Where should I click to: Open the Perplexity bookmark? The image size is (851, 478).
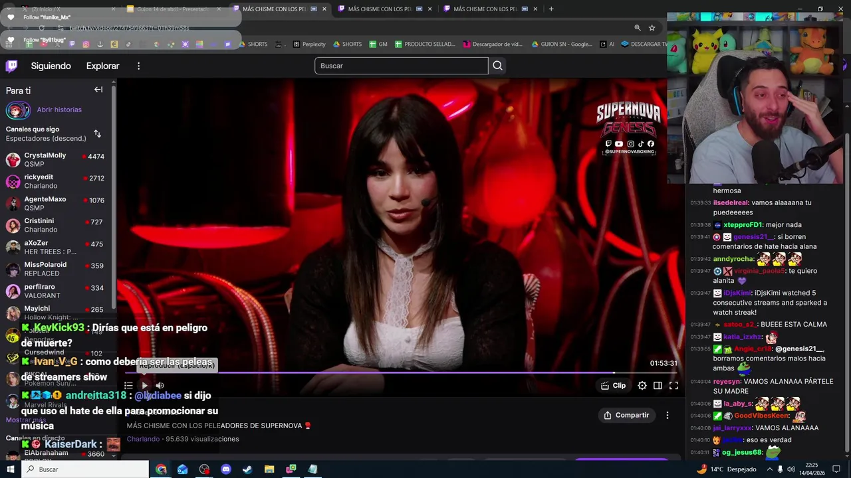pos(309,44)
